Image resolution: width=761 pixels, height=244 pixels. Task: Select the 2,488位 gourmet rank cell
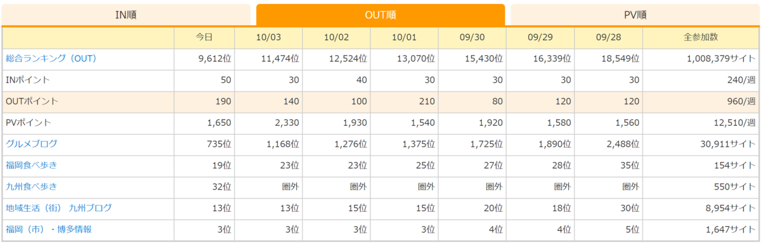[x=608, y=144]
